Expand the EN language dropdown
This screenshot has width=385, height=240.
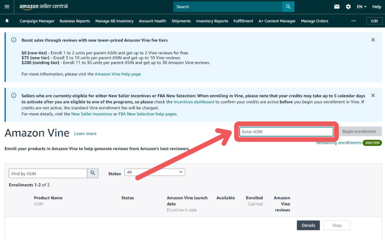(x=361, y=7)
